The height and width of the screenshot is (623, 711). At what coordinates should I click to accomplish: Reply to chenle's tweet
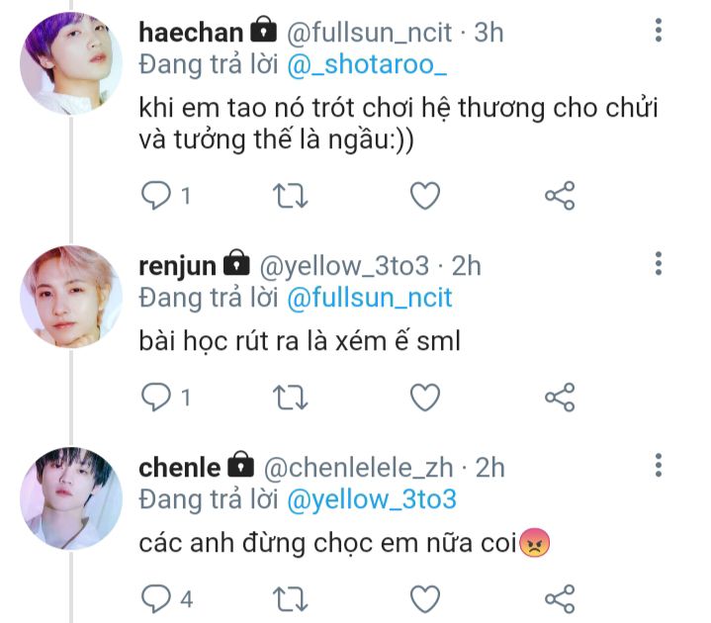click(x=156, y=598)
